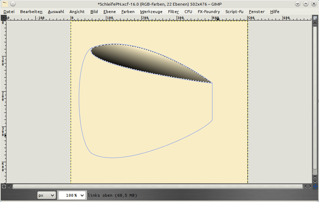The height and width of the screenshot is (202, 319).
Task: Toggle Quick Mask button at bottom-left
Action: tap(4, 186)
